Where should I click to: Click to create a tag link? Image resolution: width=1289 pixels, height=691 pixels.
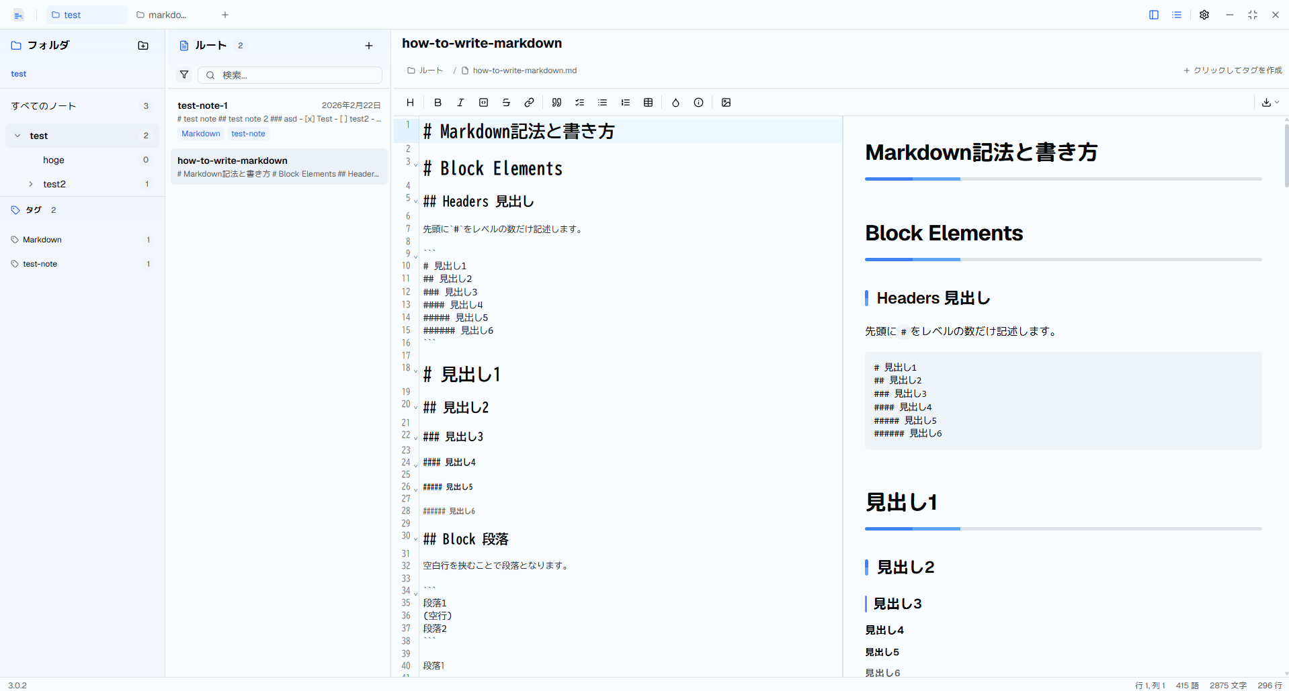[x=1233, y=71]
